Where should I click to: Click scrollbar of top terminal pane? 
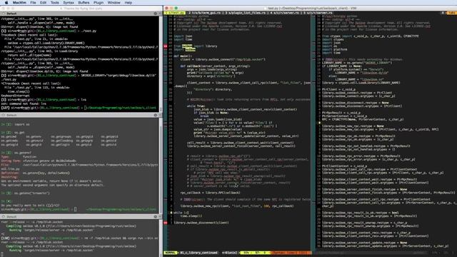(x=161, y=64)
